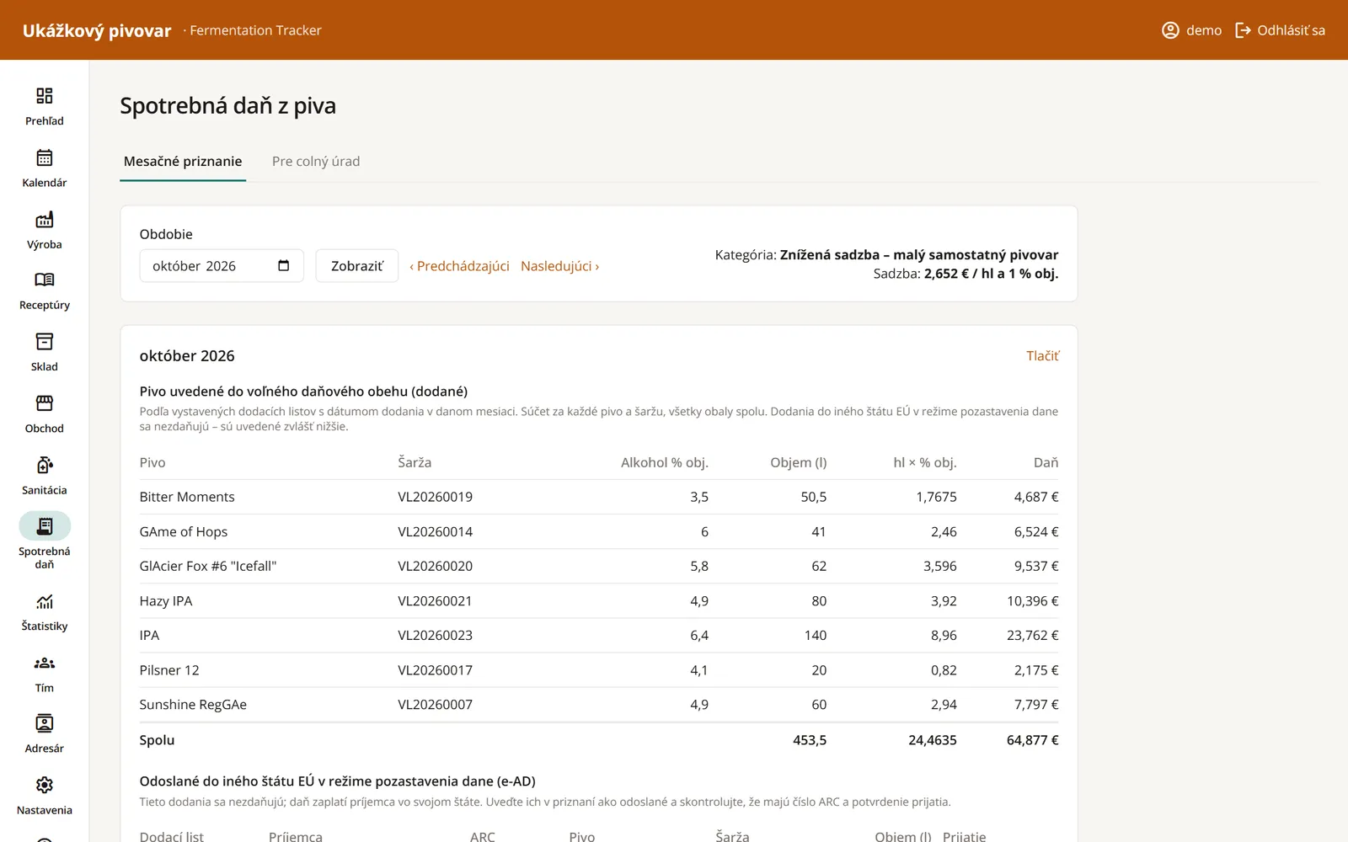Viewport: 1348px width, 842px height.
Task: Select the Bitter Moments row name
Action: coord(187,497)
